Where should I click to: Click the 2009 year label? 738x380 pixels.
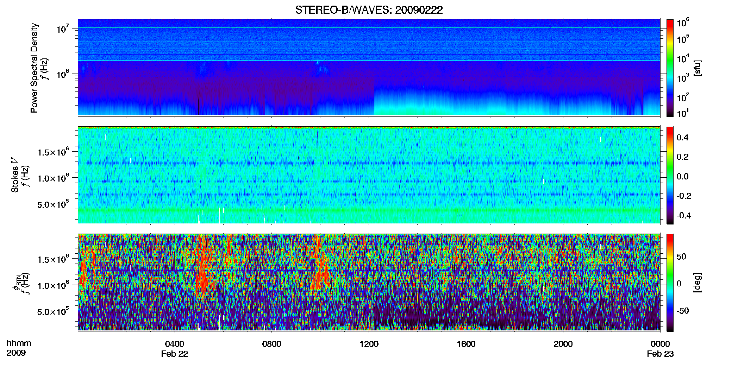pos(16,353)
